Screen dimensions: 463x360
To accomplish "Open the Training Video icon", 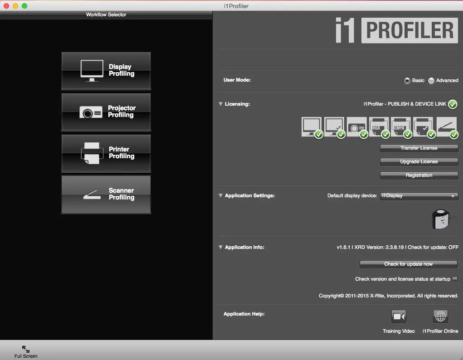I will (x=399, y=316).
